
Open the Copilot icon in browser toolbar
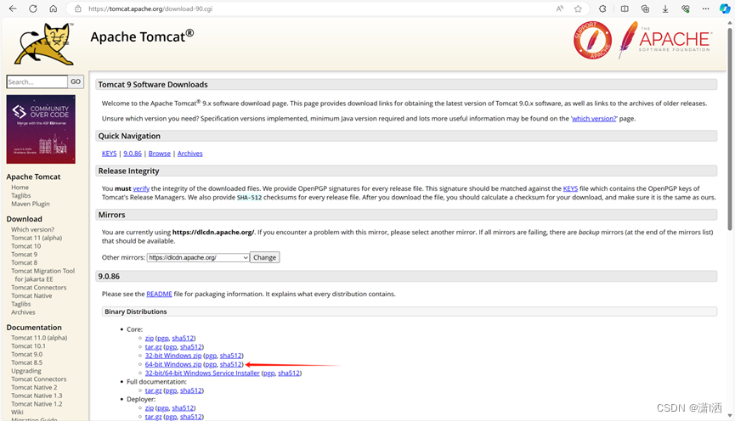[x=725, y=8]
